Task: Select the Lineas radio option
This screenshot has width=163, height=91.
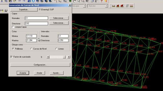Action: tap(56, 49)
